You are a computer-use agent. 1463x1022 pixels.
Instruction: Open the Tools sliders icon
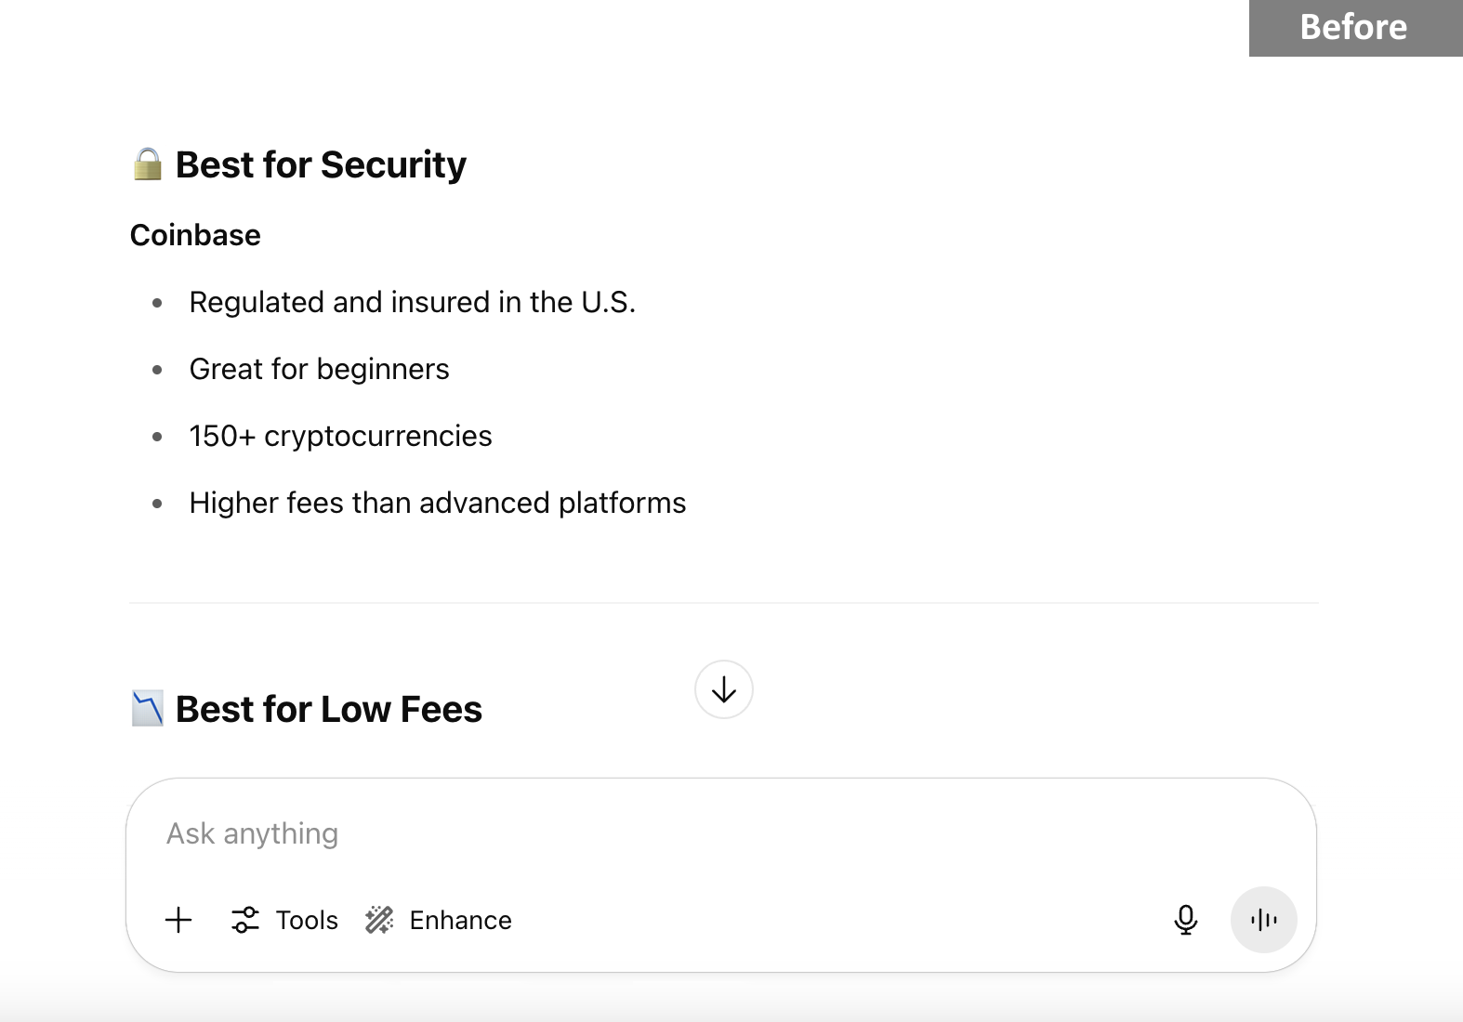pyautogui.click(x=245, y=920)
